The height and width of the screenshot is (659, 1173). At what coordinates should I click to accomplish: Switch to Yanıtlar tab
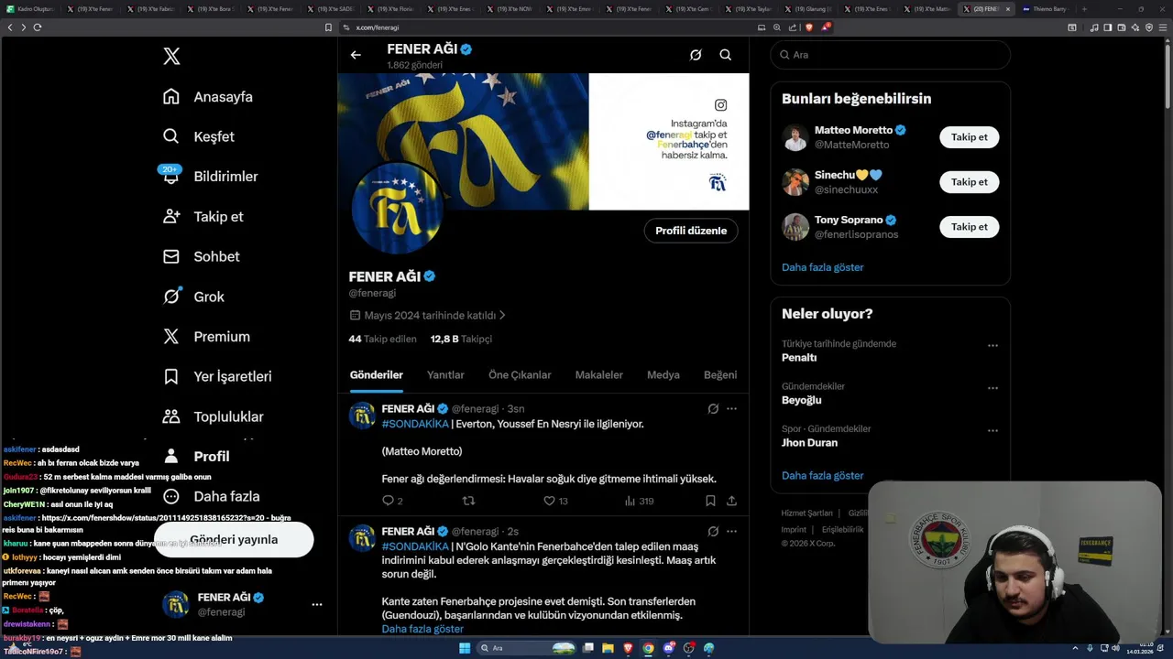(445, 374)
